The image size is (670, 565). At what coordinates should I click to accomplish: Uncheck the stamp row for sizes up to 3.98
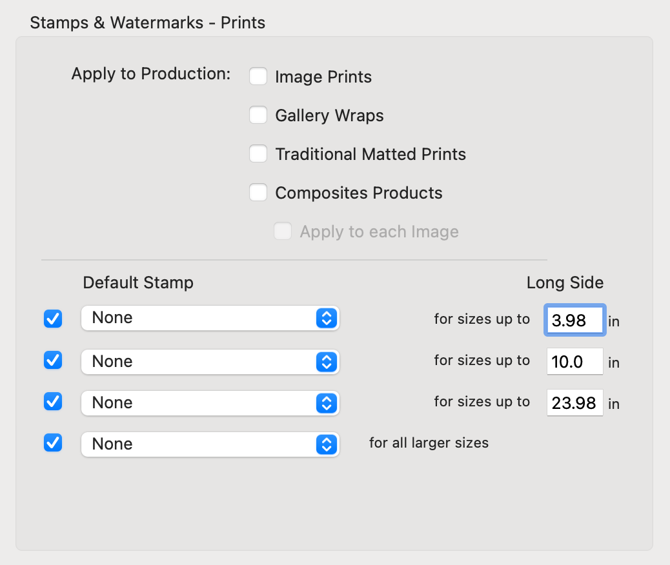53,319
